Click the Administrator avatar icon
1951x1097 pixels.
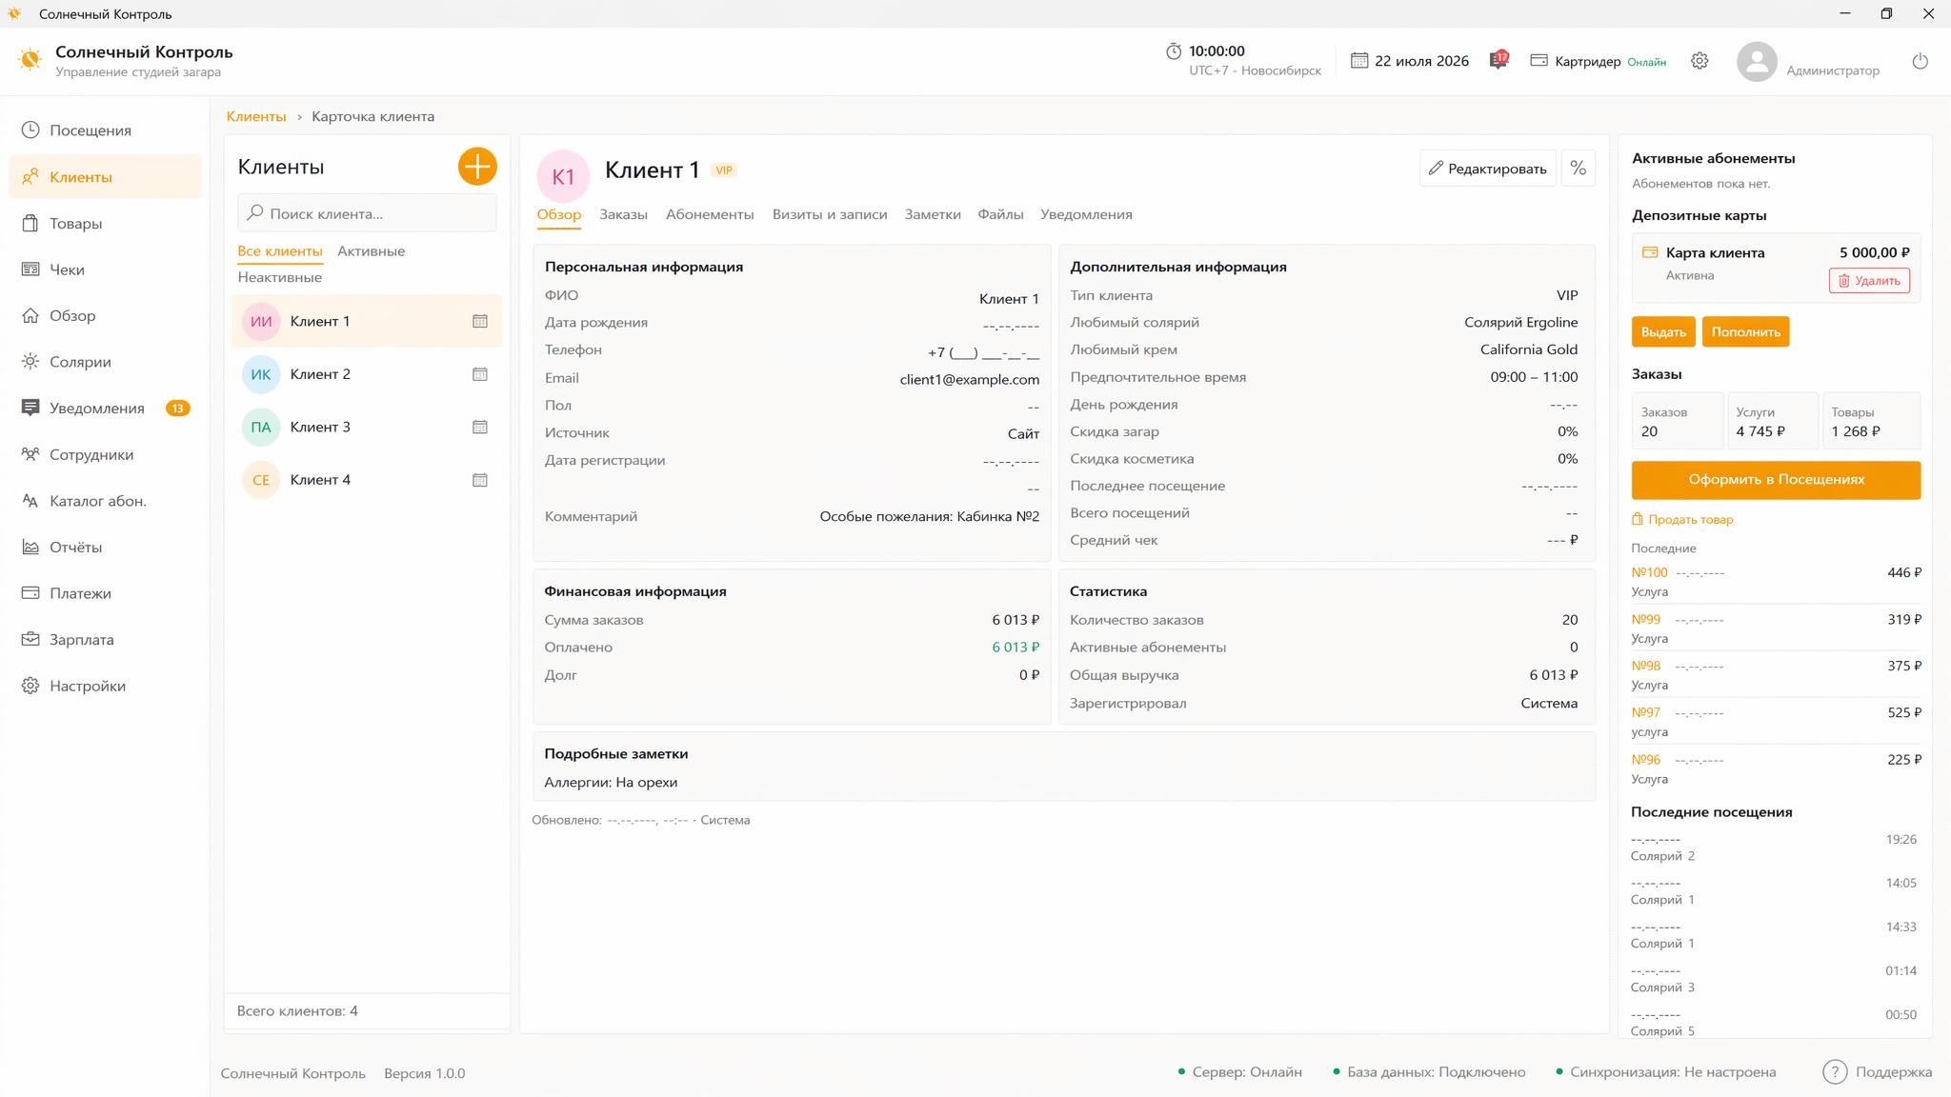1757,61
